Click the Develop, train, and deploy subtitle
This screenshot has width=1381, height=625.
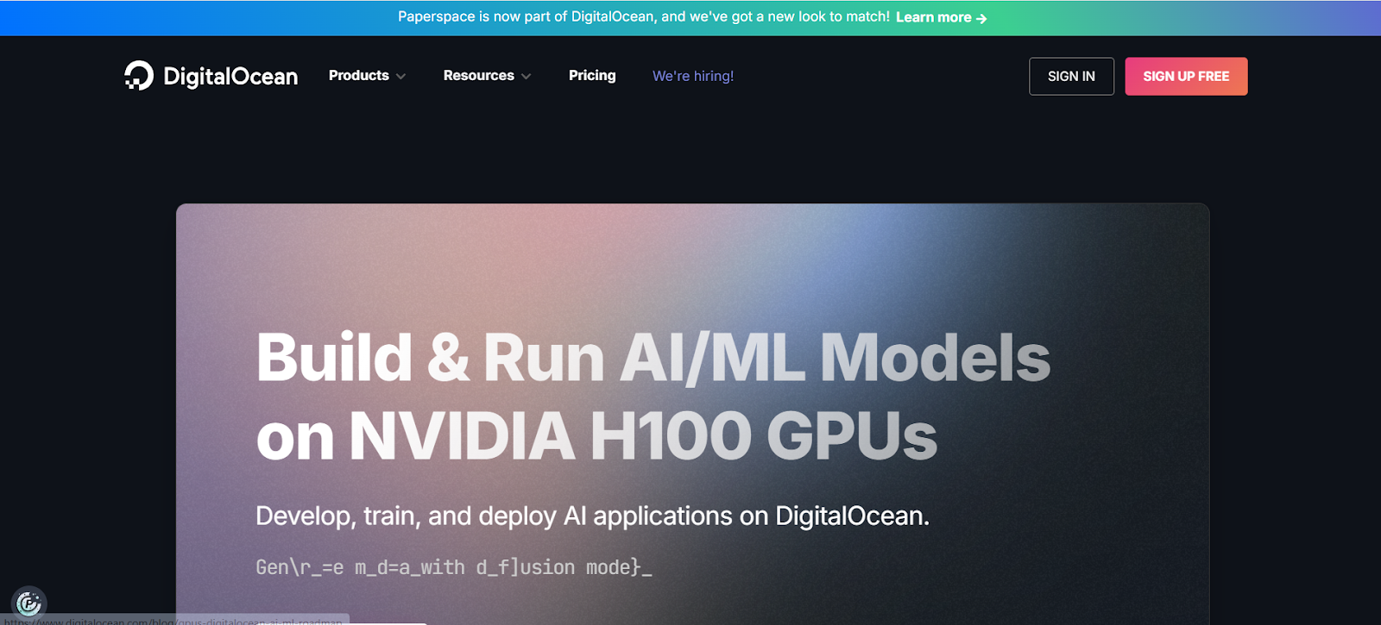[x=592, y=516]
